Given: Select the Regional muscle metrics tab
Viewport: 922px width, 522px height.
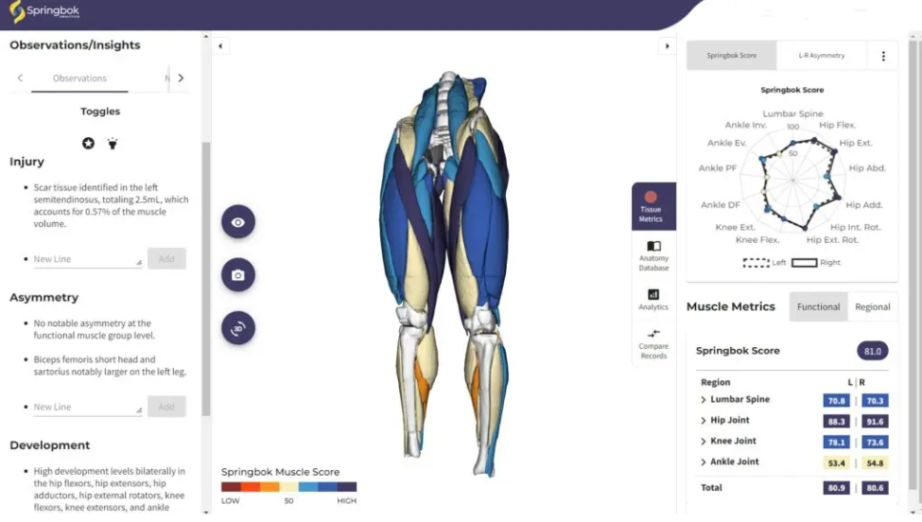Looking at the screenshot, I should pos(872,306).
